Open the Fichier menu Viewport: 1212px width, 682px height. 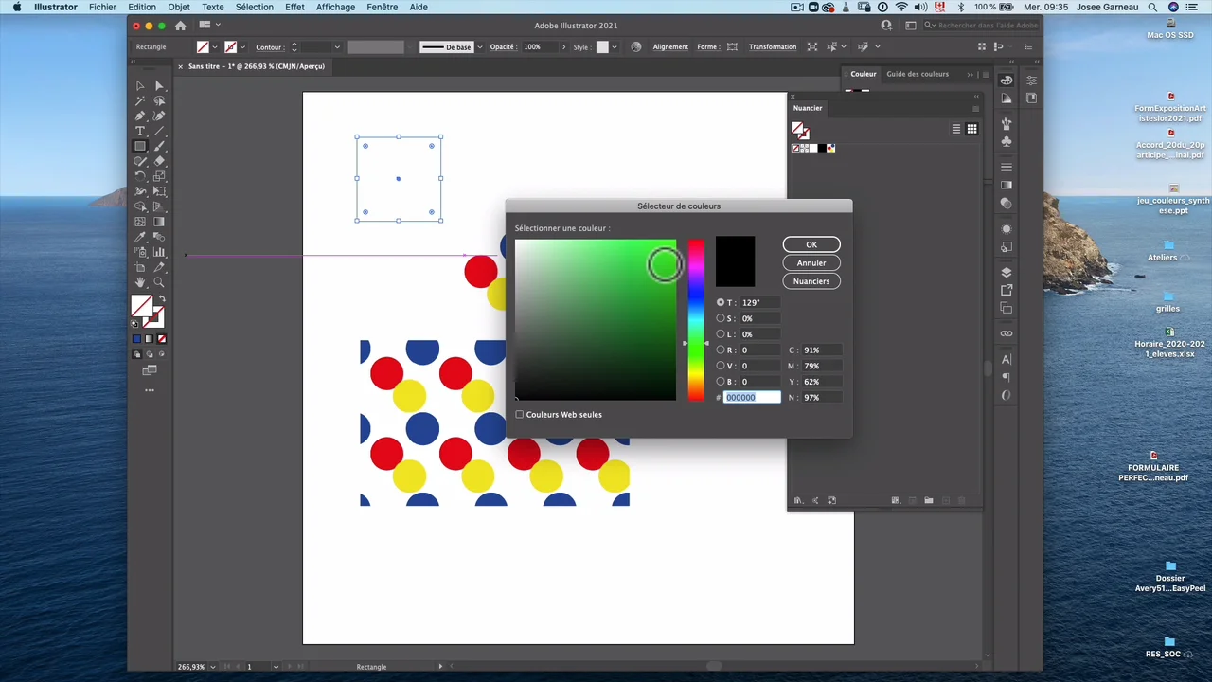coord(102,7)
